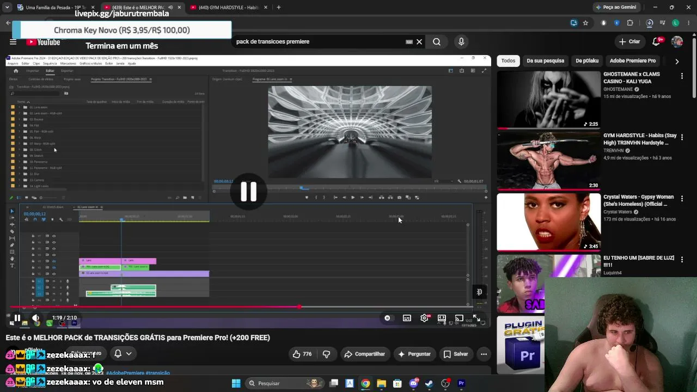
Task: Toggle YouTube autoplay switch
Action: pyautogui.click(x=387, y=318)
